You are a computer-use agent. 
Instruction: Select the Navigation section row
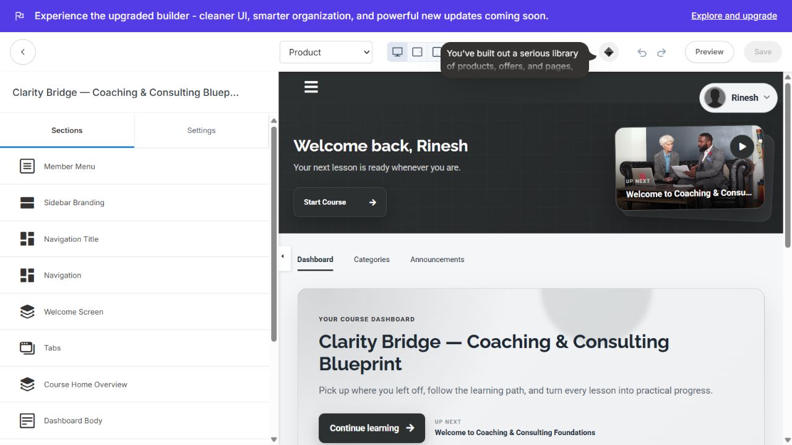click(134, 275)
